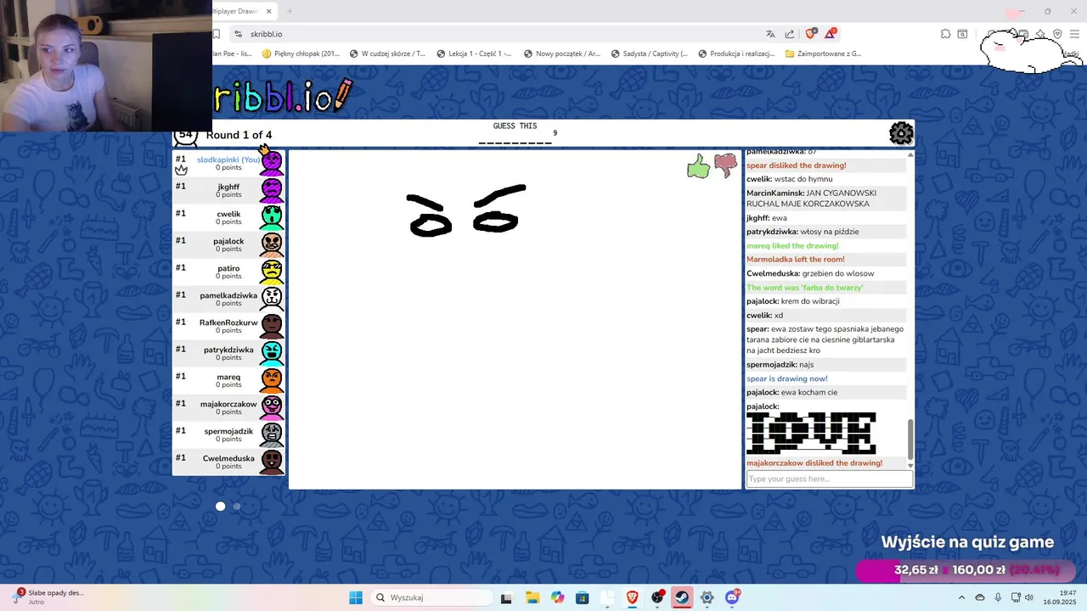Open Copilot from taskbar
Image resolution: width=1087 pixels, height=611 pixels.
pos(557,597)
